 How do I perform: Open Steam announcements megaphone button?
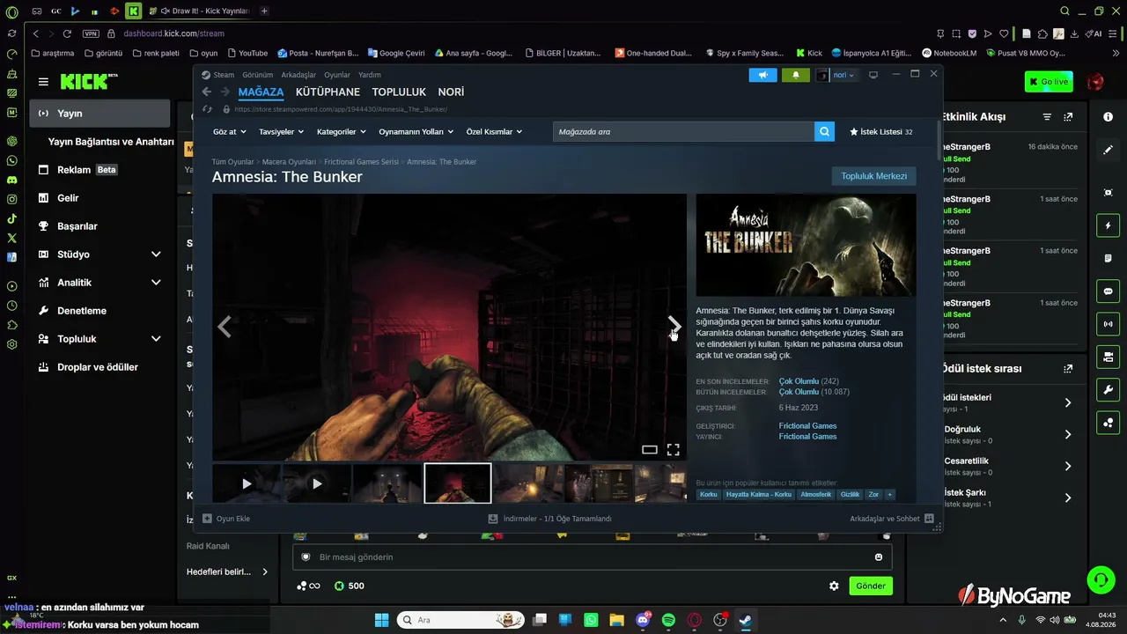(x=763, y=75)
